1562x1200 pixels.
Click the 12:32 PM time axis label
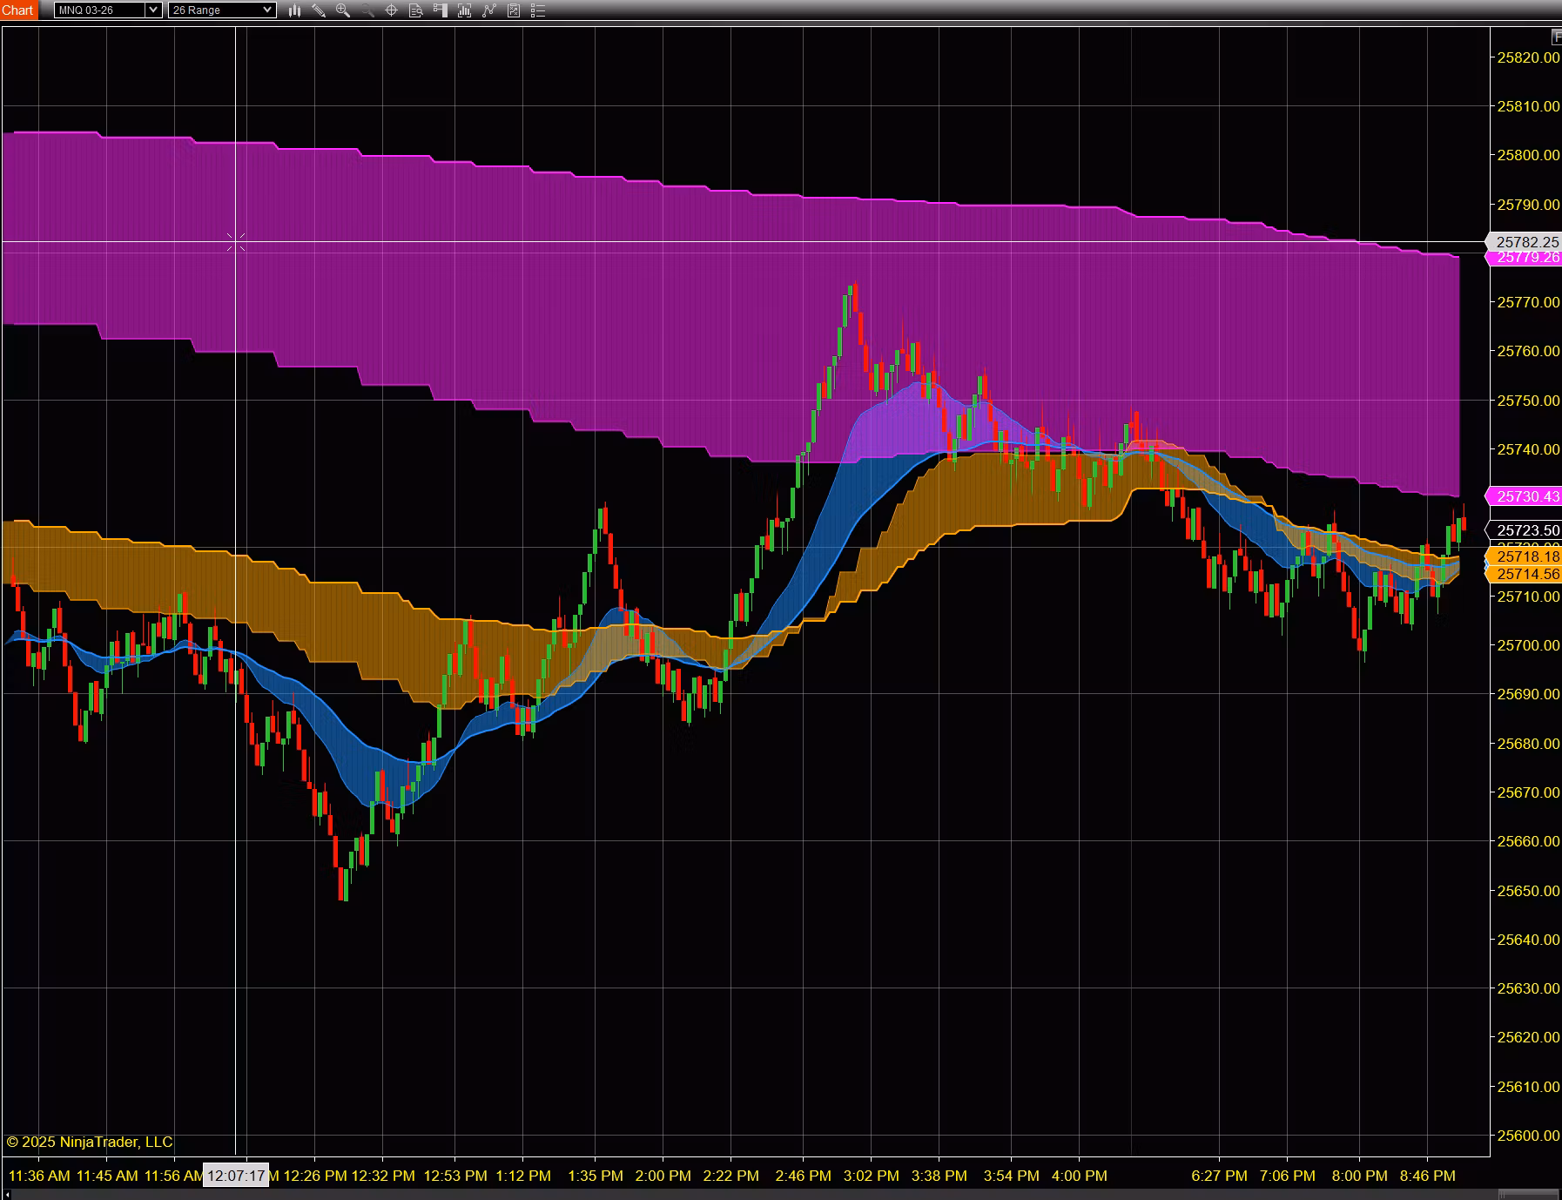tap(383, 1176)
